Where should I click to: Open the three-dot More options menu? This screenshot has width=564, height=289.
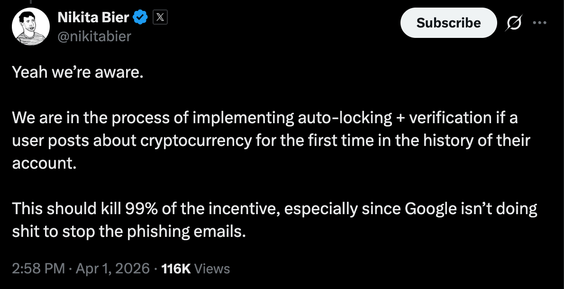tap(539, 23)
